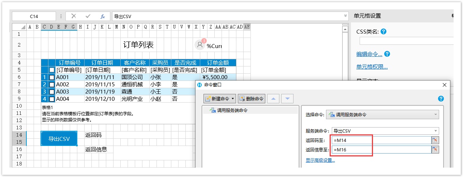
Task: Tick the checkbox in the A003 row
Action: (52, 92)
